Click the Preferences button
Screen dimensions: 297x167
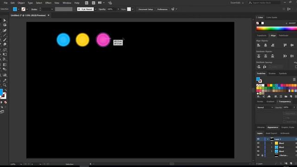(162, 9)
